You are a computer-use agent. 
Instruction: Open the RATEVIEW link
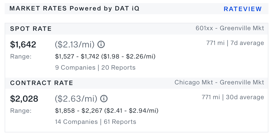tap(243, 9)
